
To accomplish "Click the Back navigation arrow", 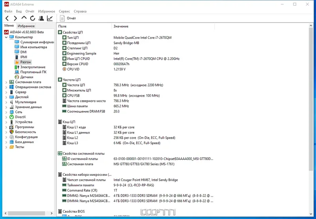I will click(x=7, y=18).
